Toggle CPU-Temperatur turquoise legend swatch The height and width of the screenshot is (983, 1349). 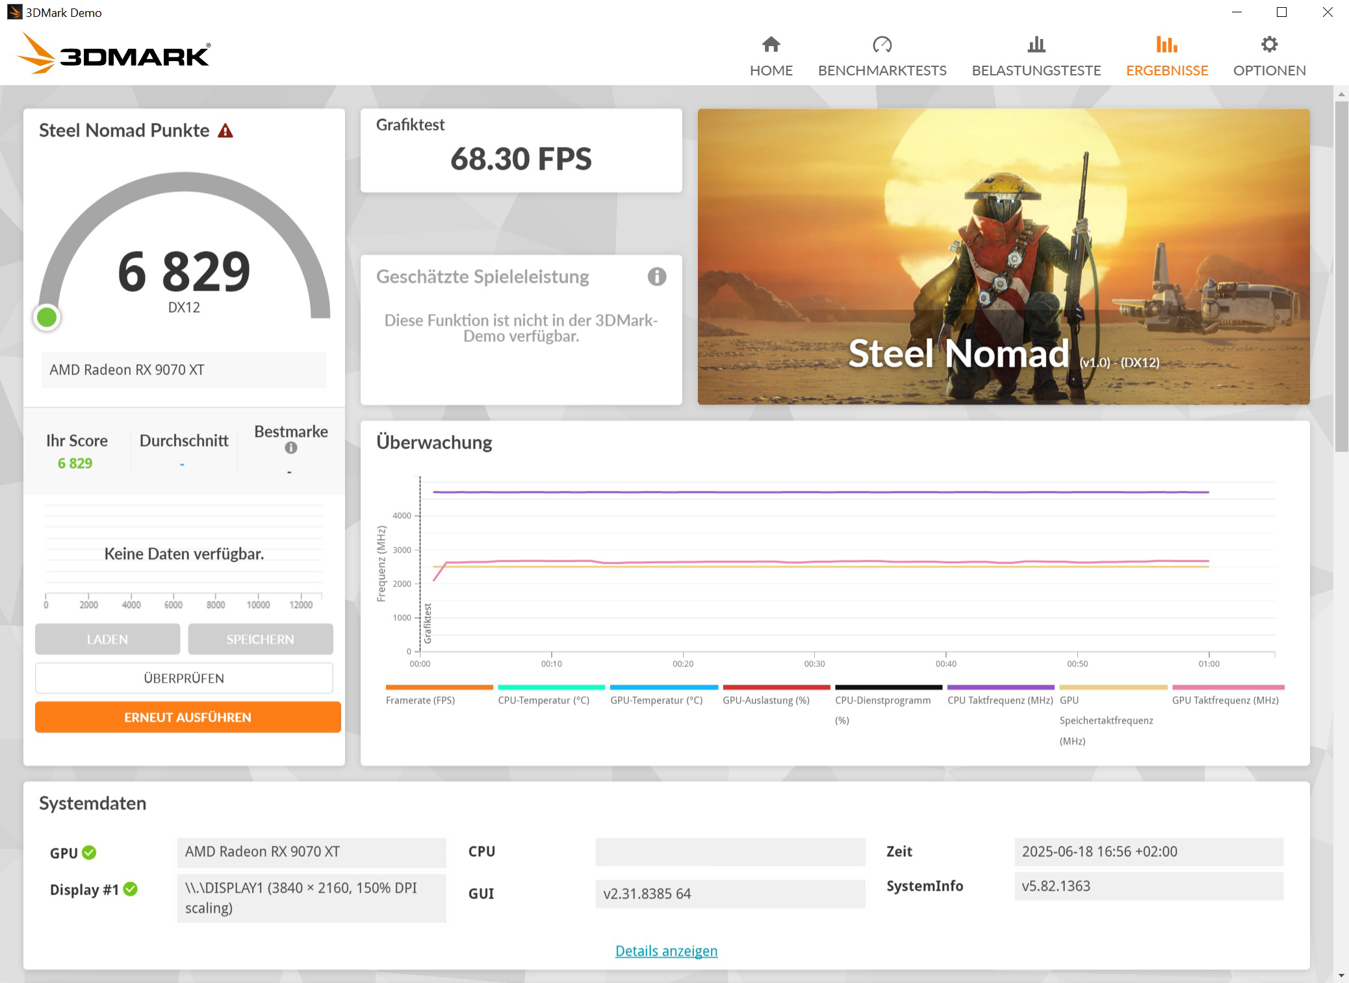point(551,687)
